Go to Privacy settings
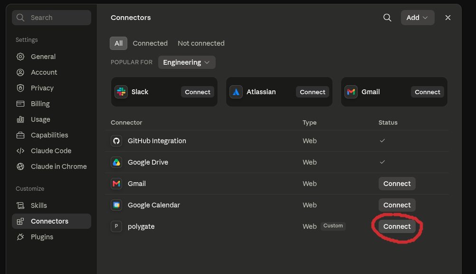This screenshot has height=274, width=476. click(51, 88)
